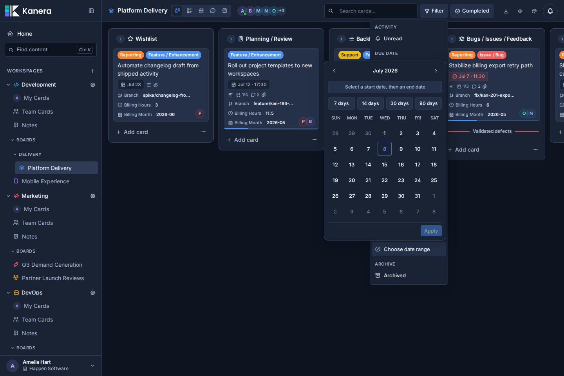Collapse the DevOps workspace
Viewport: 564px width, 376px height.
click(8, 293)
